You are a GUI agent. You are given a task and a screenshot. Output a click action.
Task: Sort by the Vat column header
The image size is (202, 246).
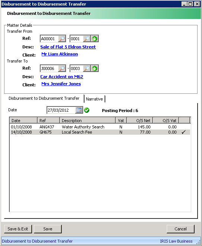(x=121, y=121)
